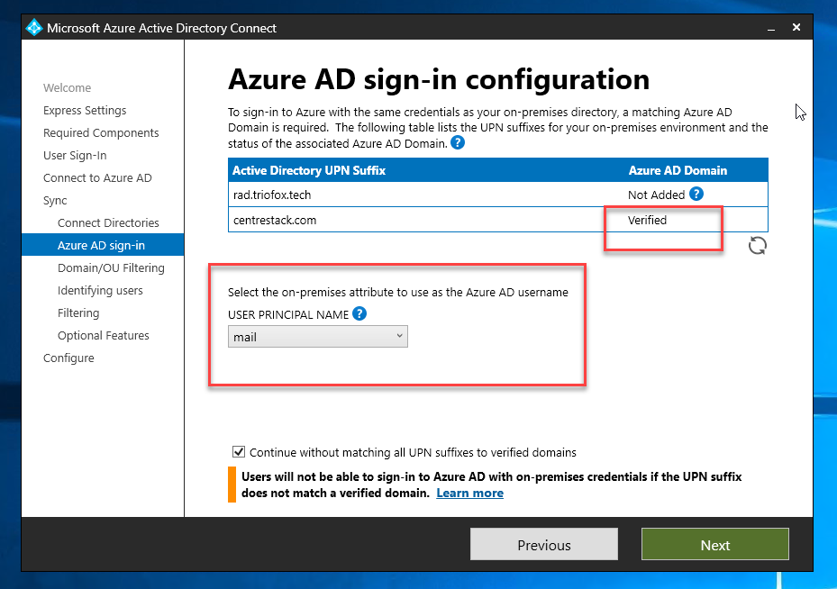Click the Not Added status text

(656, 195)
